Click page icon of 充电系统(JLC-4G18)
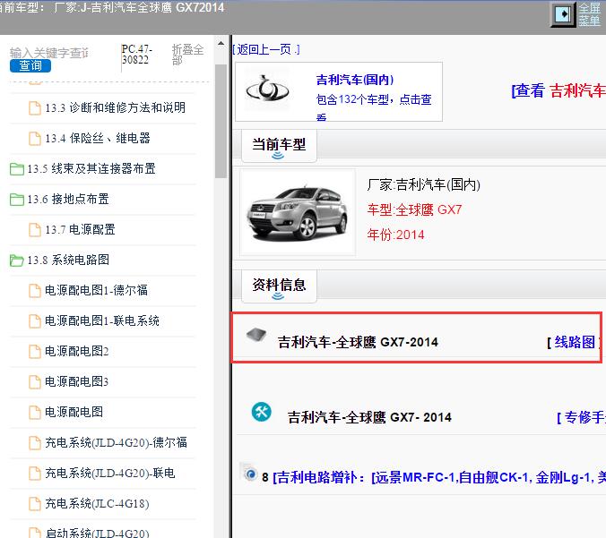Screen dimensions: 606x538 point(35,504)
